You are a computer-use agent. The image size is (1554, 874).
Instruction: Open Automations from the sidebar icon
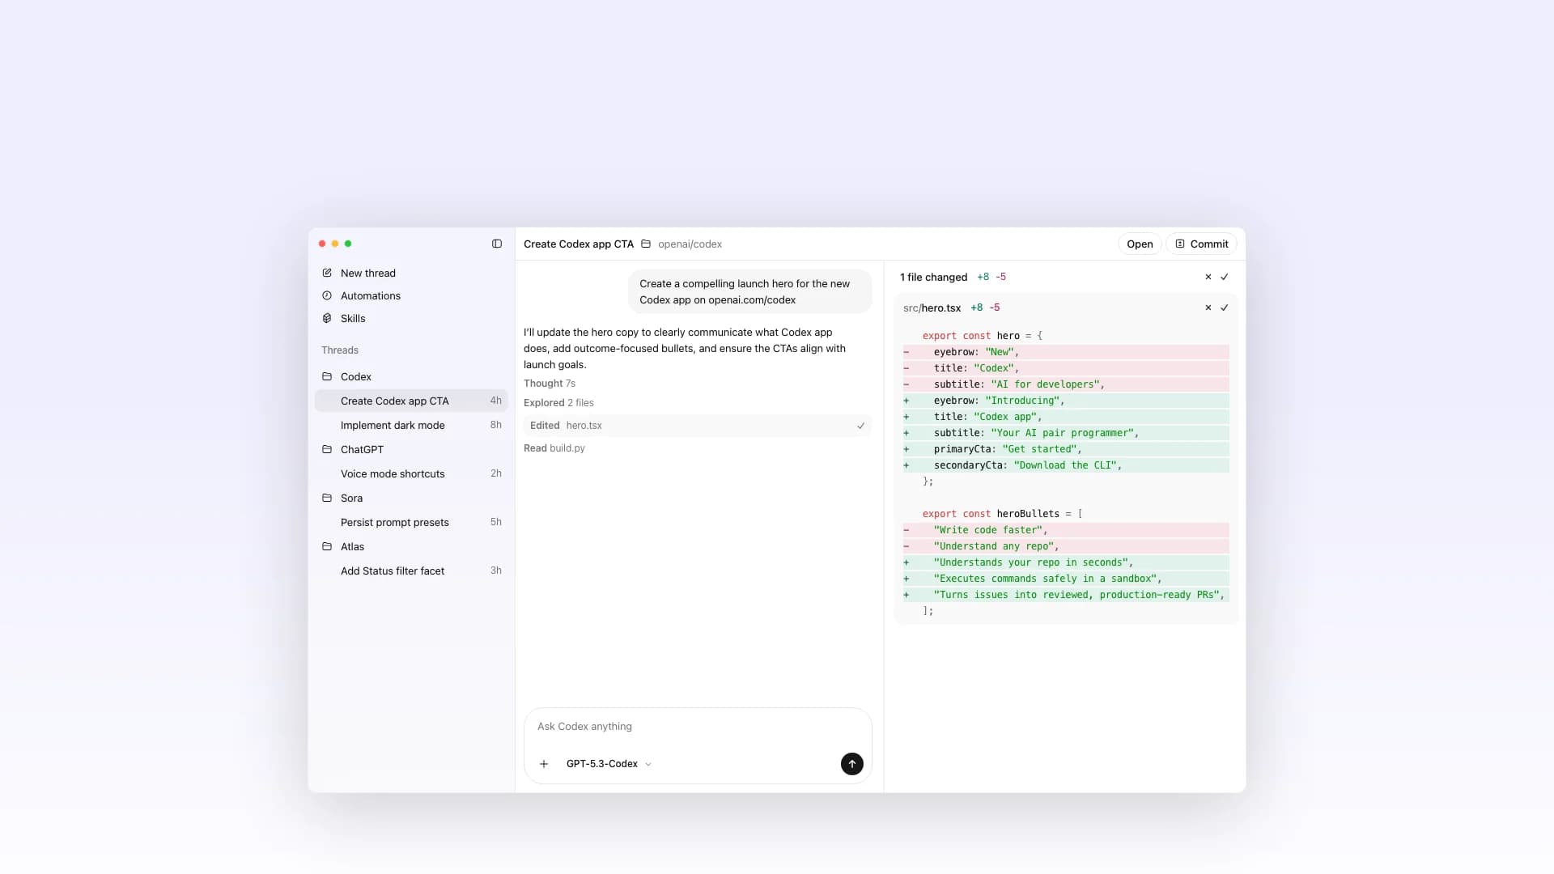click(327, 295)
